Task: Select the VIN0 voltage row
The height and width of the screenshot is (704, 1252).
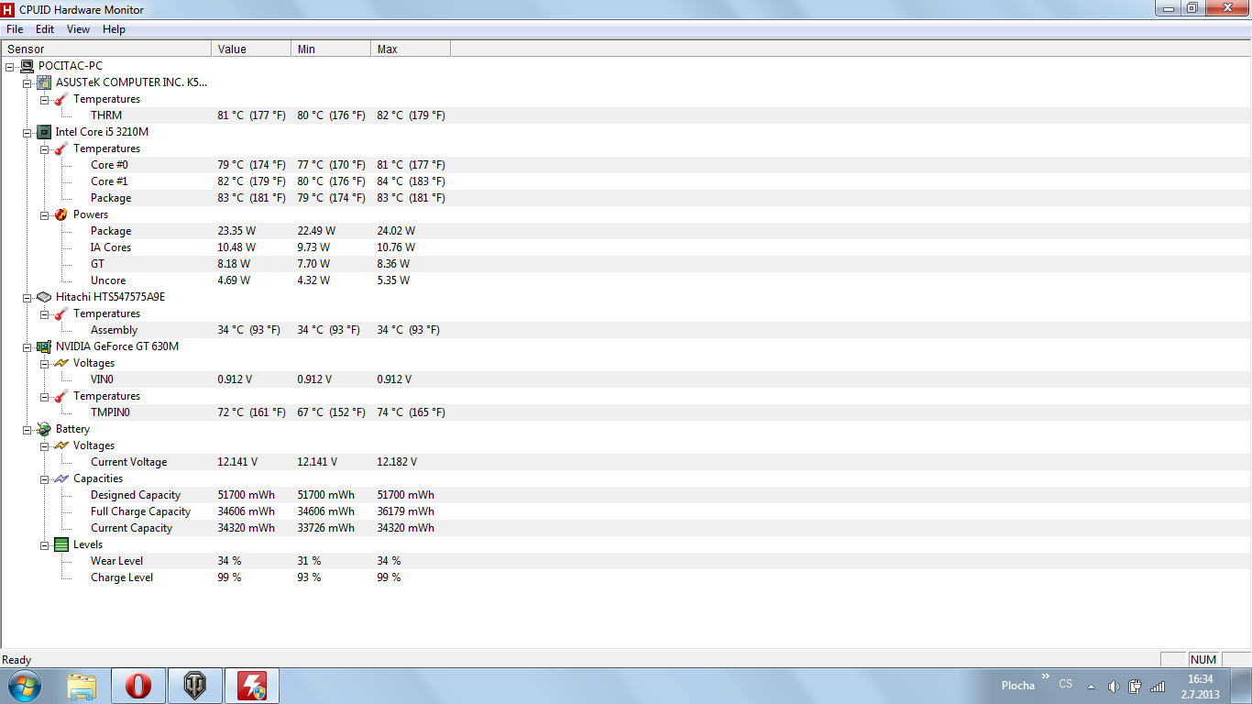Action: (x=626, y=379)
